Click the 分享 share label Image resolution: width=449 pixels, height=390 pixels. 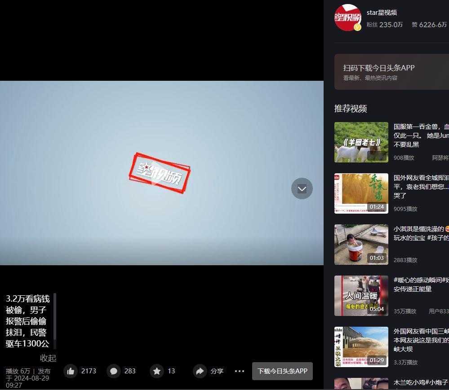pos(217,371)
